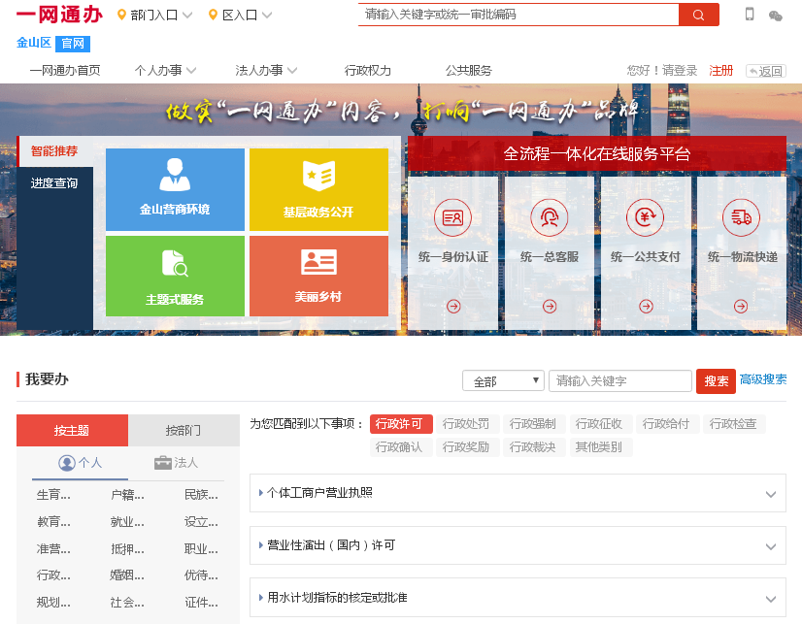The image size is (802, 624).
Task: Open the mobile phone icon at top right
Action: click(x=750, y=15)
